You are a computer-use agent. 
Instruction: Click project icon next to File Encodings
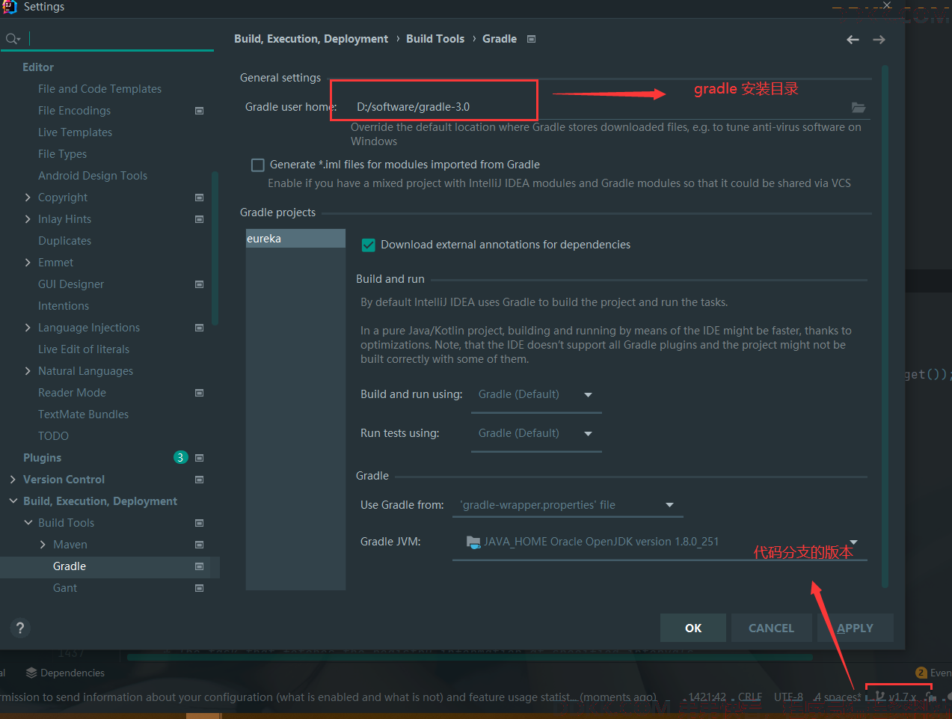199,111
